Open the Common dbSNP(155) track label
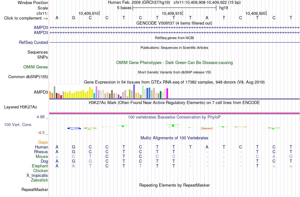Image resolution: width=300 pixels, height=197 pixels. coord(28,77)
